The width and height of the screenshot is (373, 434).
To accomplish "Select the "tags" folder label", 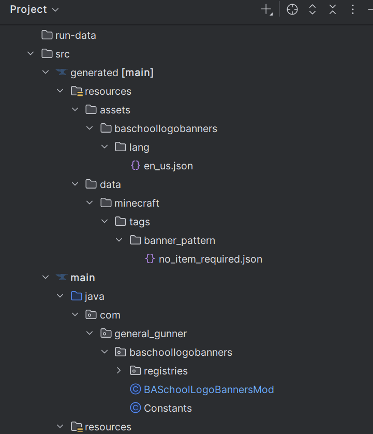I will pos(140,222).
